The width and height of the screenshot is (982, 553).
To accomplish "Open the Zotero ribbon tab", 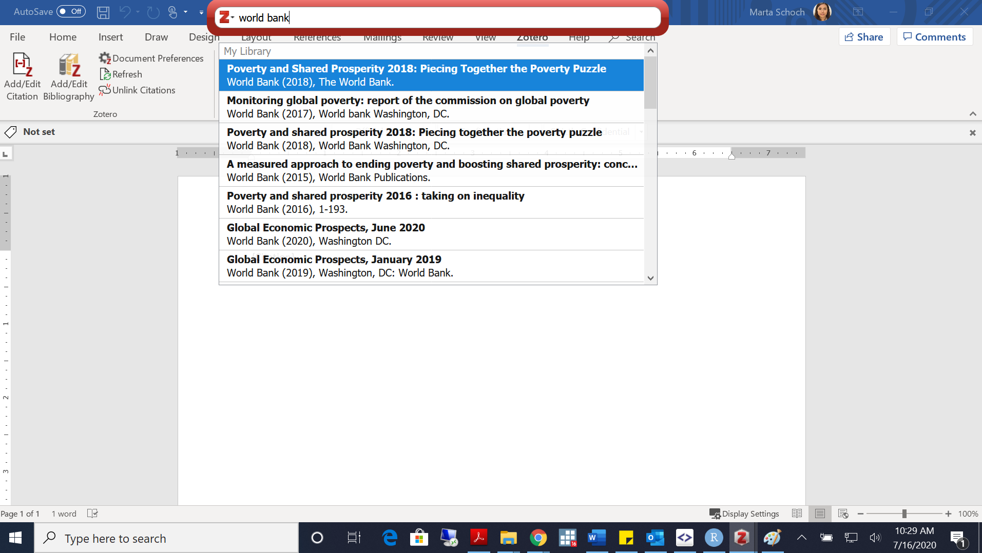I will coord(532,38).
